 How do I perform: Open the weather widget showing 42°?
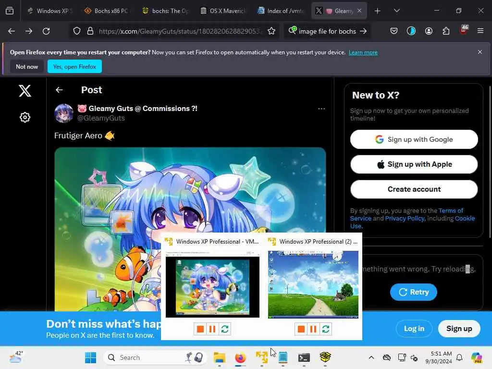16,357
